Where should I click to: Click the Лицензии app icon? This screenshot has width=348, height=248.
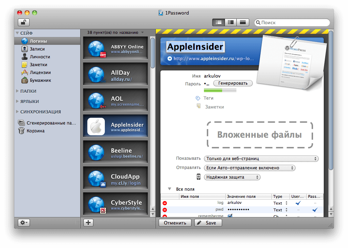(x=24, y=72)
